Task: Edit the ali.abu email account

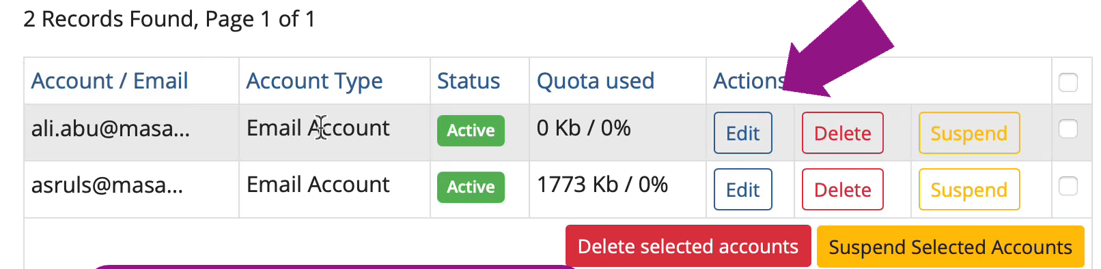Action: point(742,133)
